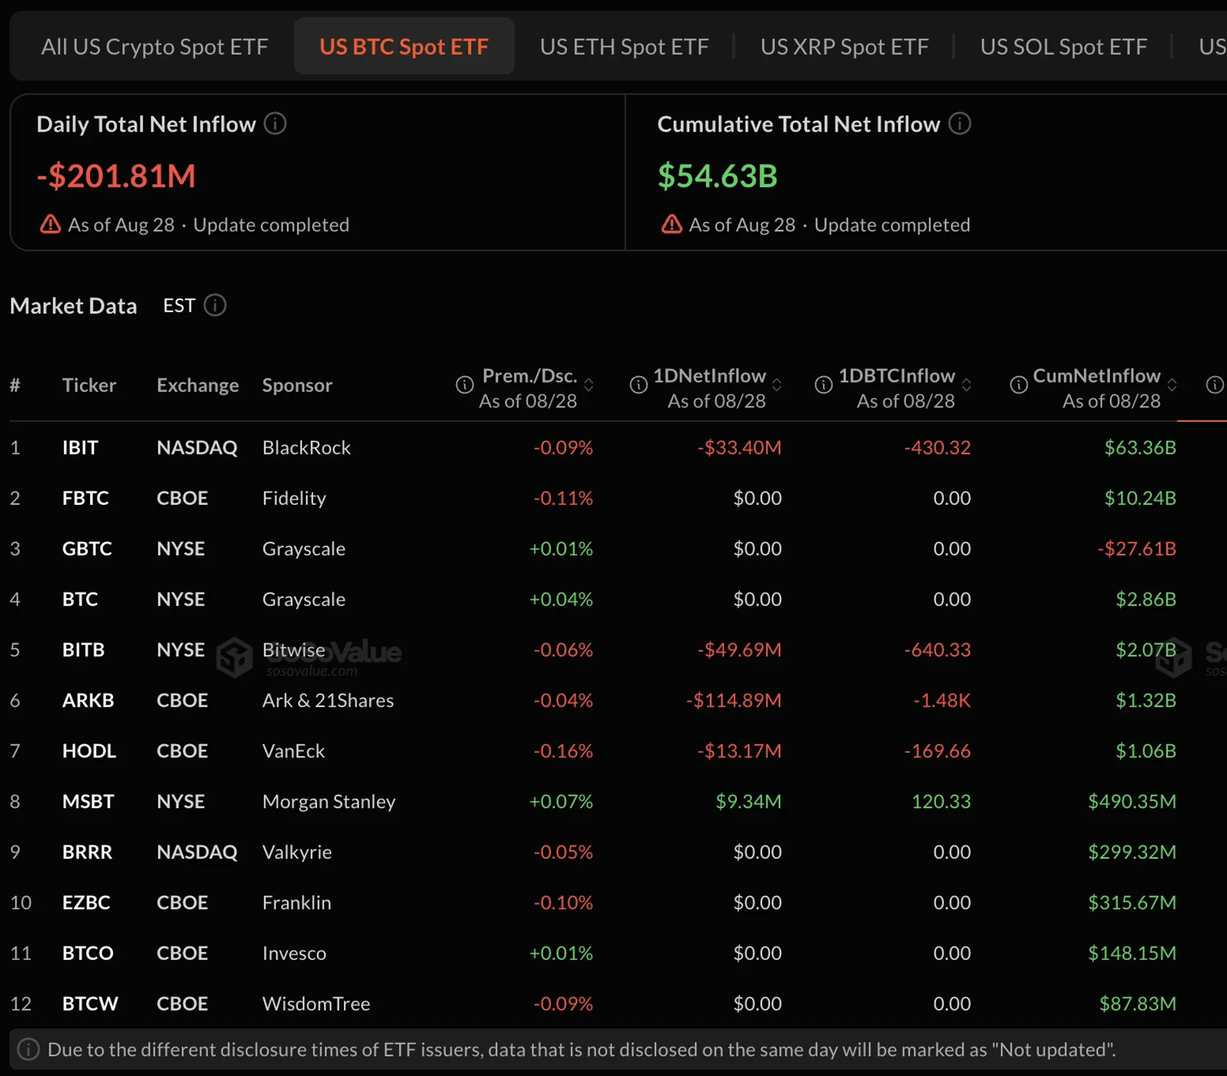Select the US SOL Spot ETF tab

1063,47
